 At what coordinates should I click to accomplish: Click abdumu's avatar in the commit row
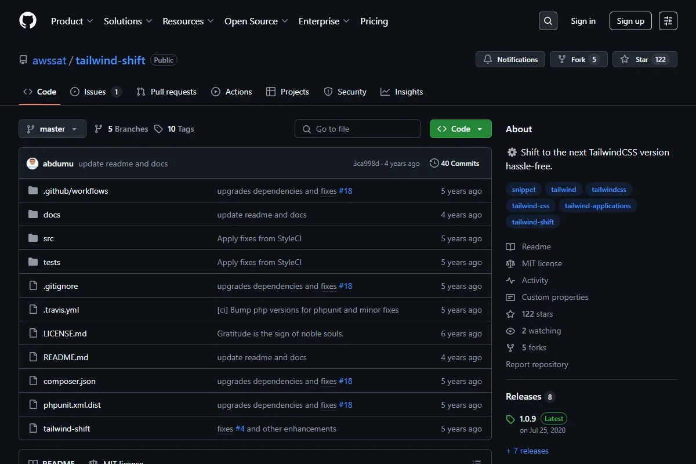coord(32,164)
